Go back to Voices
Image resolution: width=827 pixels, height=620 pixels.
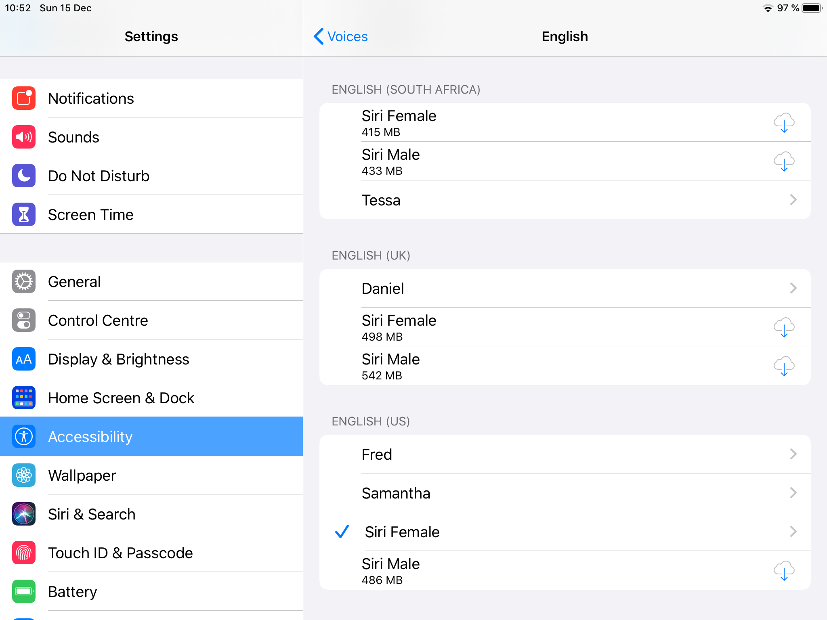click(x=341, y=37)
